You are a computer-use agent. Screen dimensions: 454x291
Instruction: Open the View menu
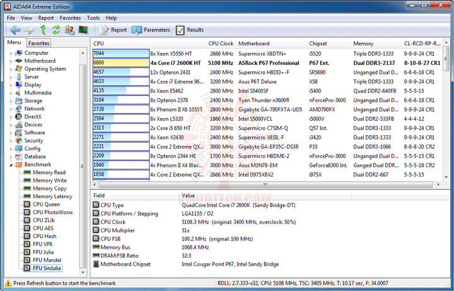tap(26, 18)
